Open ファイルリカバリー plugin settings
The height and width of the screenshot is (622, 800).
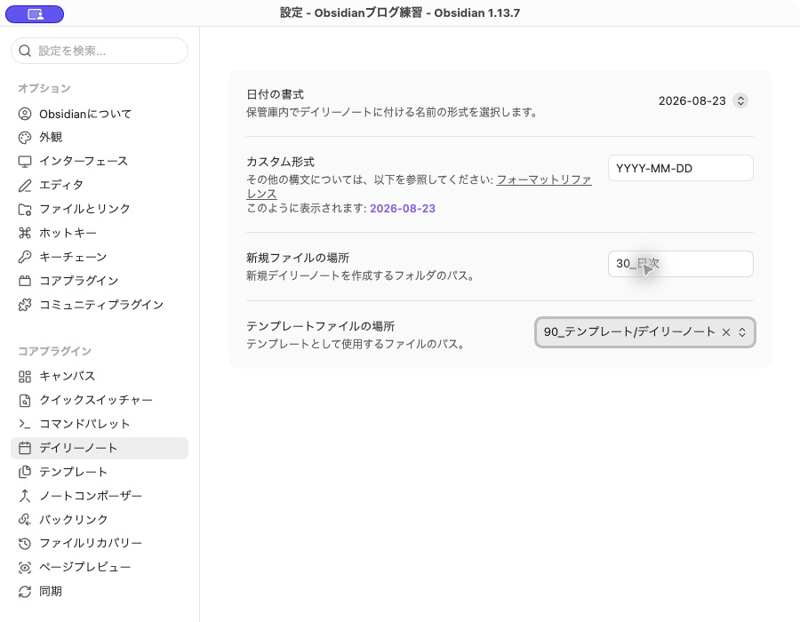click(100, 544)
